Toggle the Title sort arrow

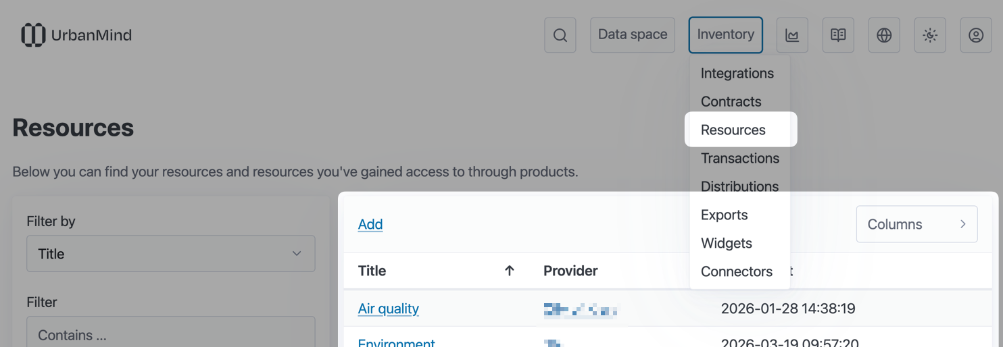(x=510, y=271)
